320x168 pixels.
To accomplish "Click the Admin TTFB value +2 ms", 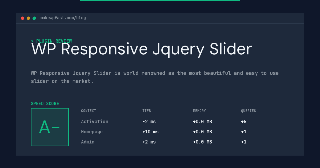I will point(149,142).
